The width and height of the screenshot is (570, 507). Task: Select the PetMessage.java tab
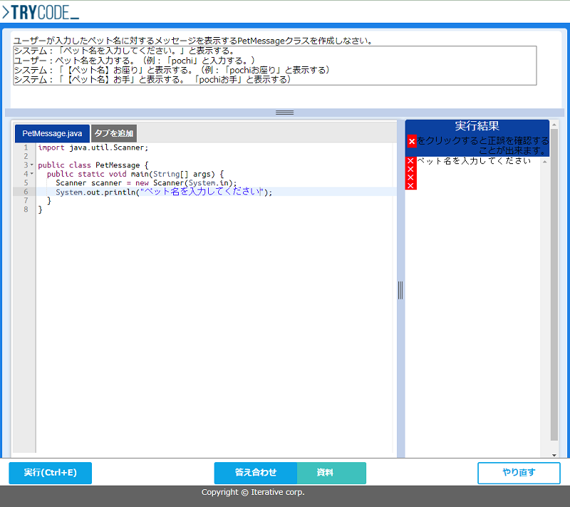click(x=51, y=133)
